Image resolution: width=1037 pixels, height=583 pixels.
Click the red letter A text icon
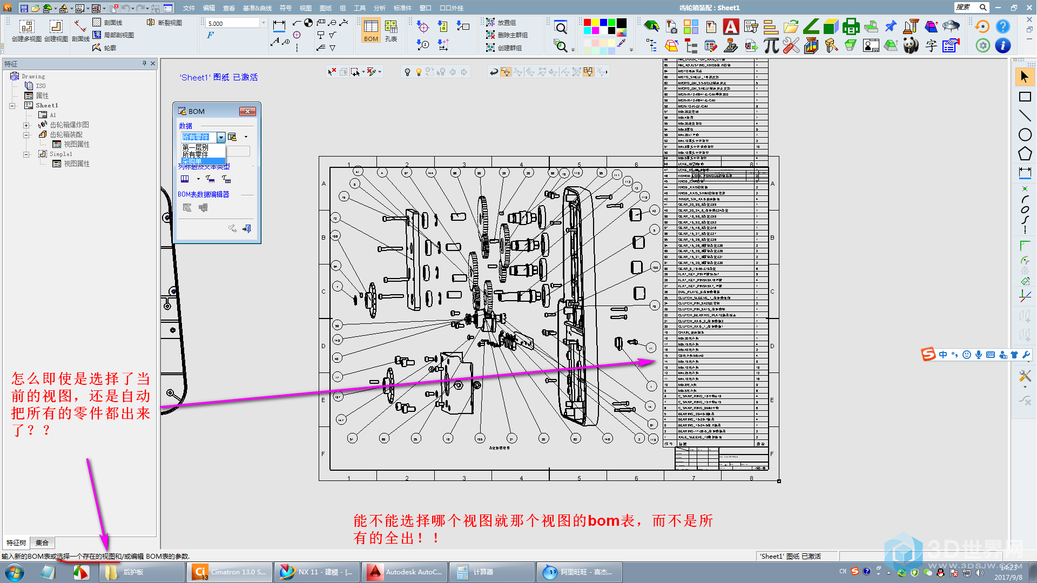(x=731, y=26)
